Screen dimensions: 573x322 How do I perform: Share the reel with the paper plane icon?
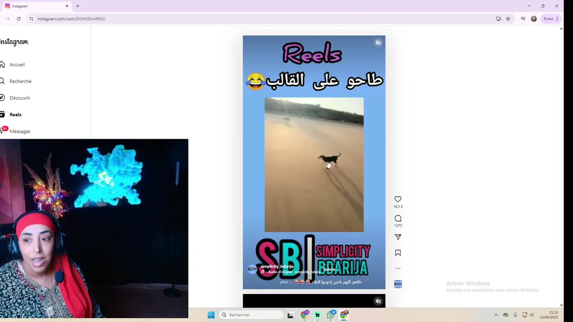(x=398, y=237)
